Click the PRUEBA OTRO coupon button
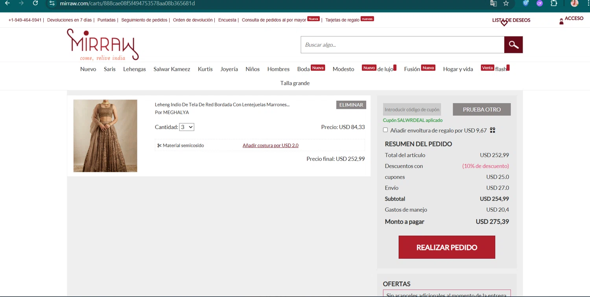The image size is (590, 297). tap(482, 109)
